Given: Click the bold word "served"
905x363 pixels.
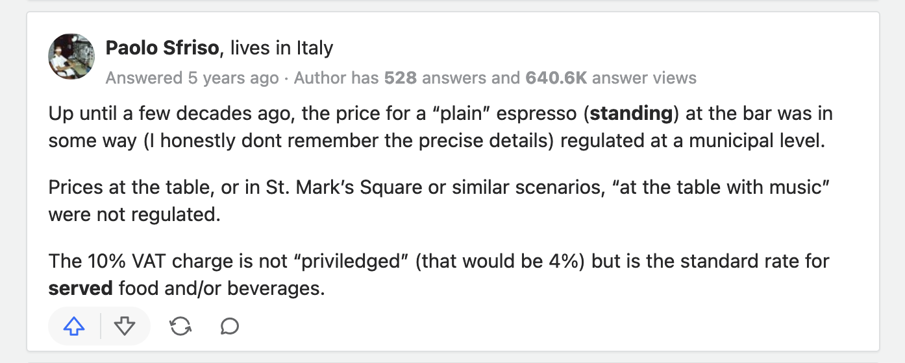Looking at the screenshot, I should 81,288.
